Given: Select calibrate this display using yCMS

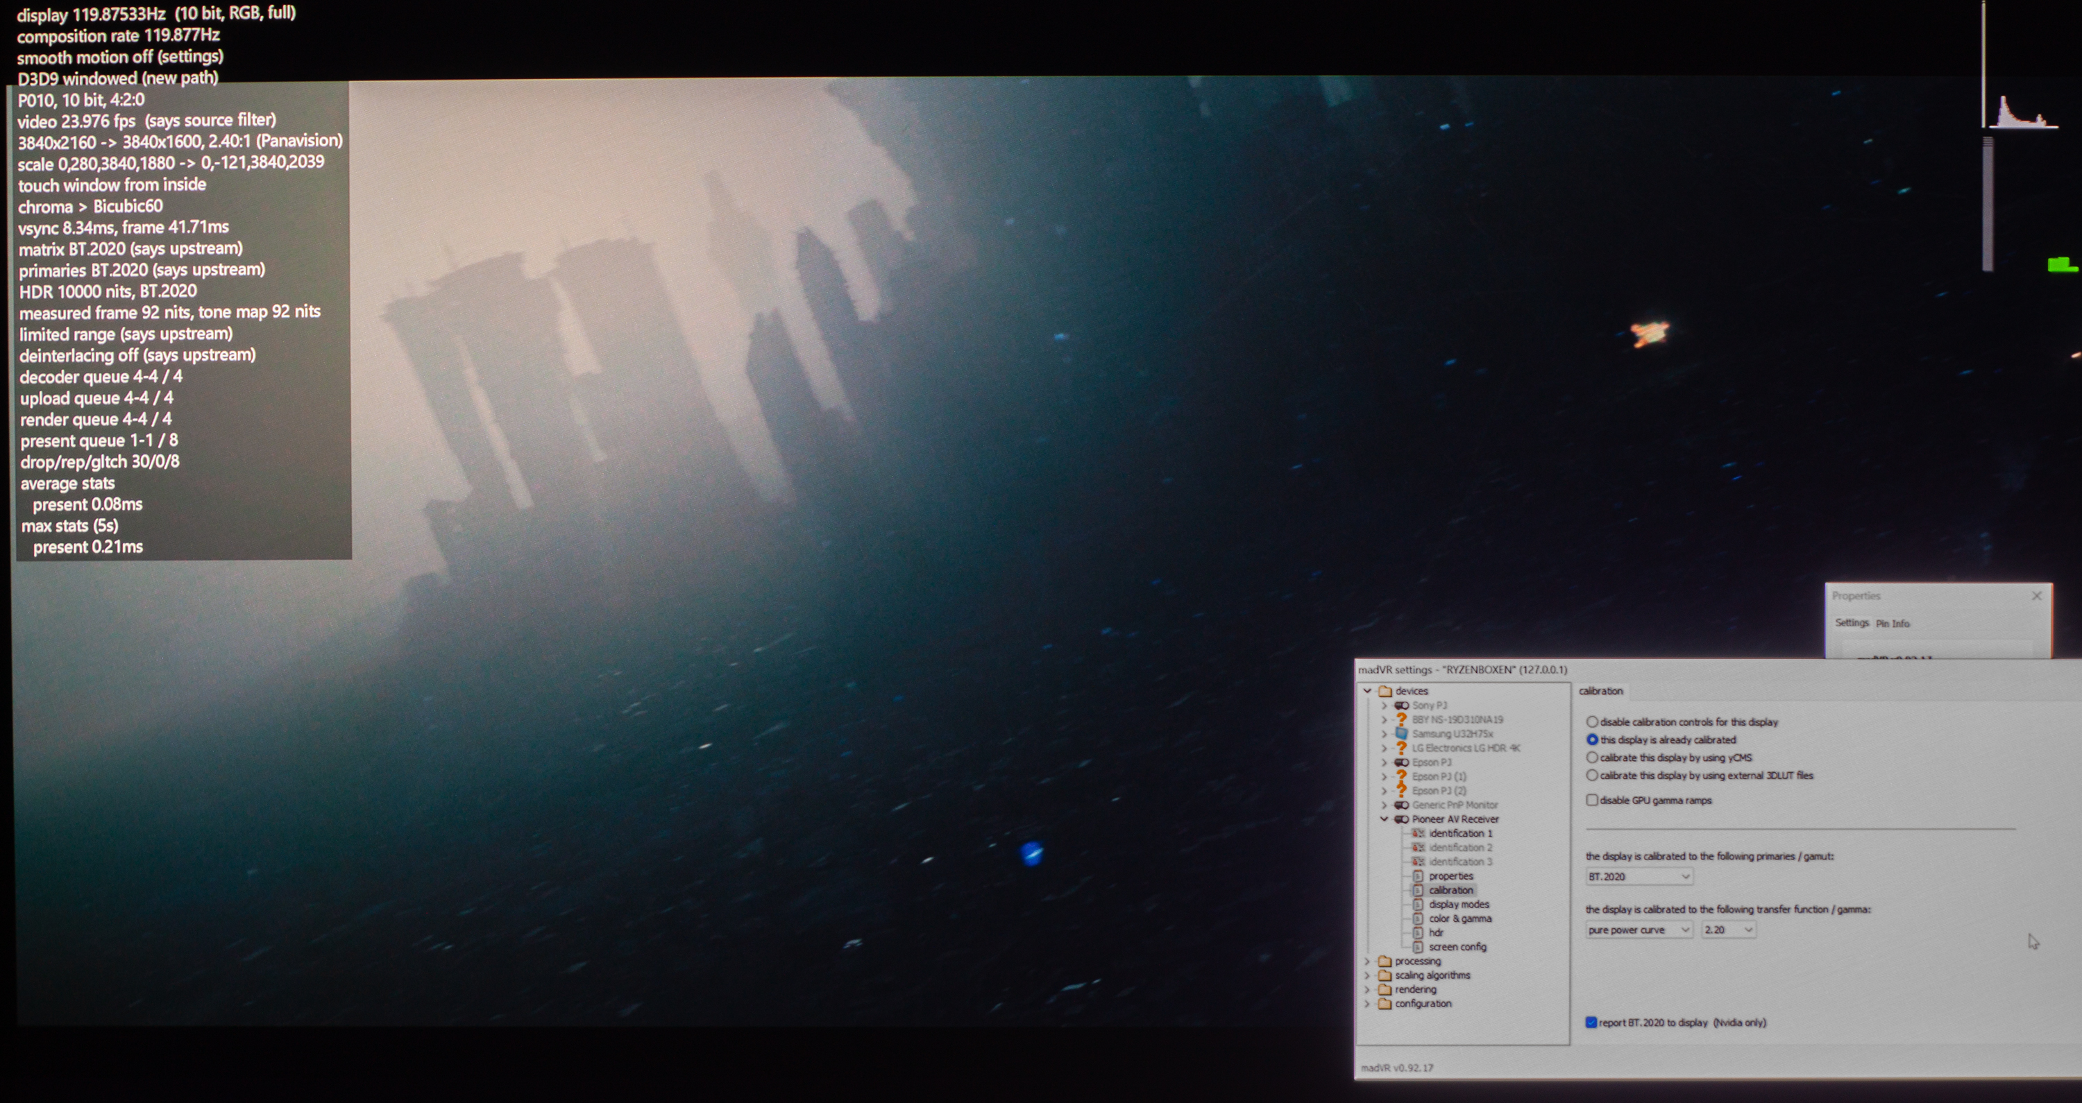Looking at the screenshot, I should (x=1592, y=757).
